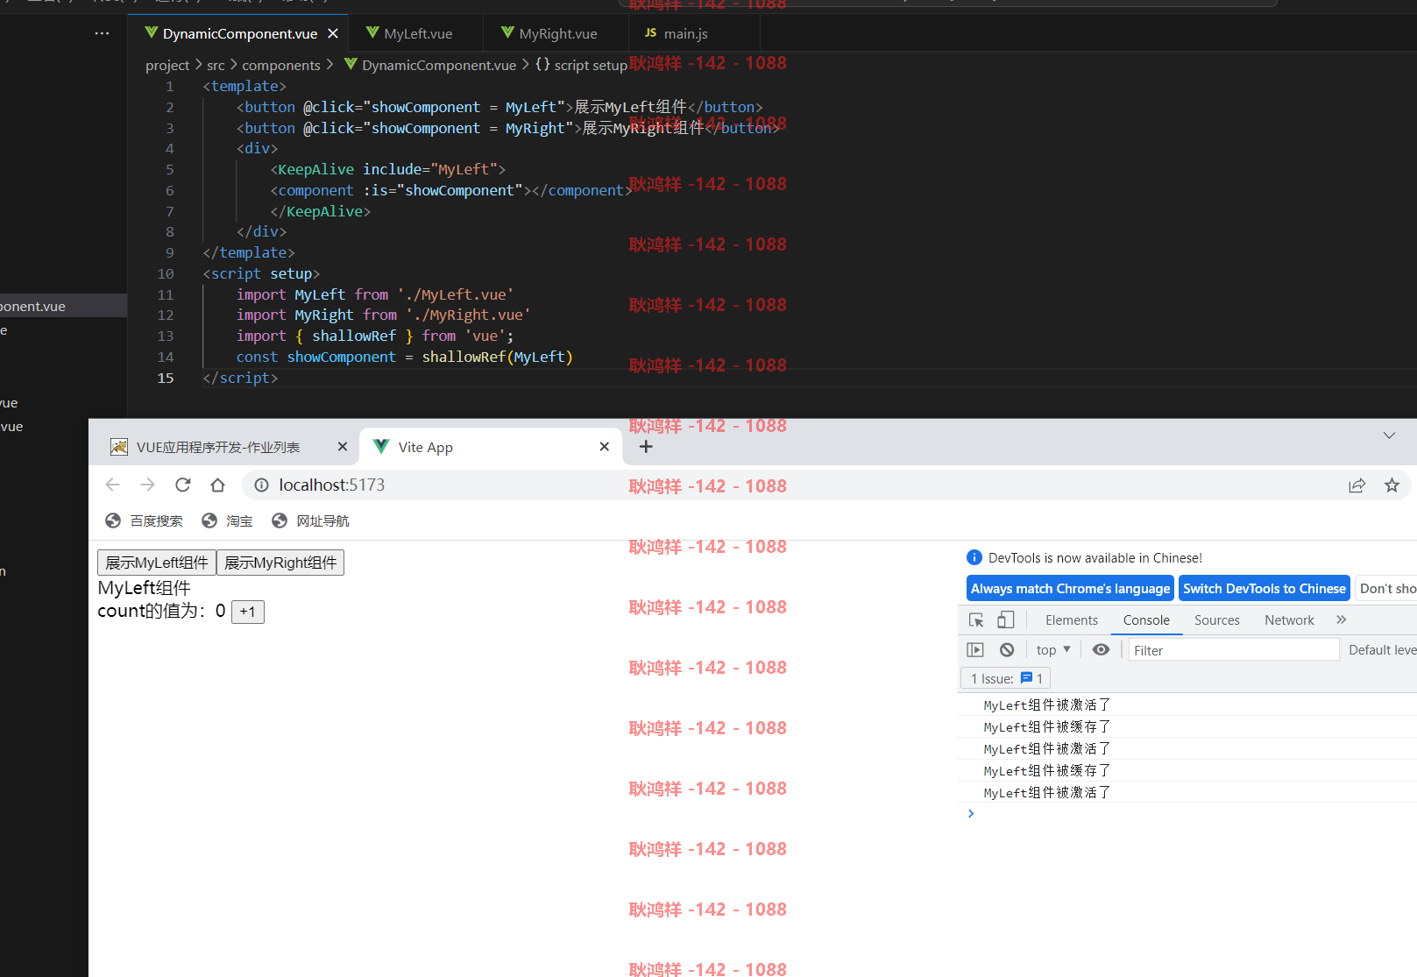Screen dimensions: 1417x977
Task: Click the Don't show again button
Action: pyautogui.click(x=1386, y=588)
